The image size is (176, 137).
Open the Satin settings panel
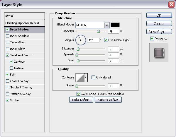coord(13,74)
